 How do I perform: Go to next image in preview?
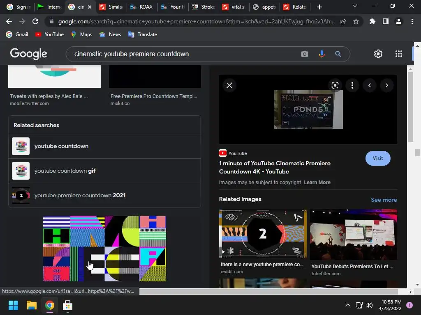(x=386, y=85)
